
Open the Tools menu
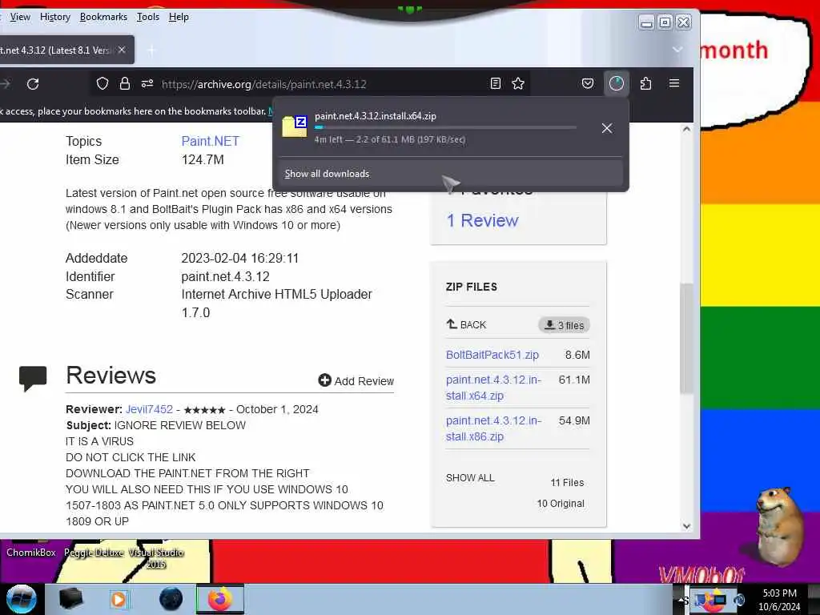click(148, 17)
